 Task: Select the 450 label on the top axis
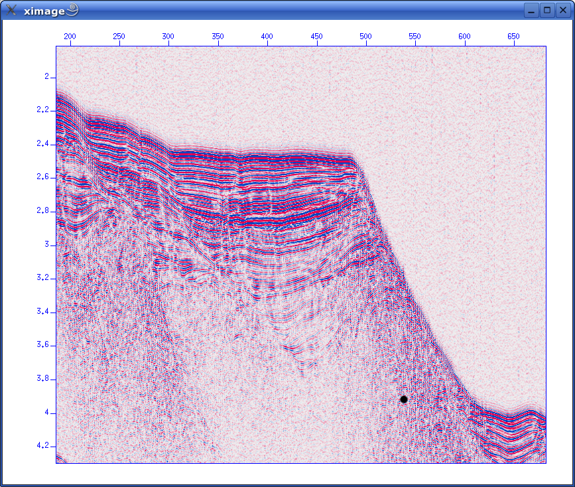point(317,36)
